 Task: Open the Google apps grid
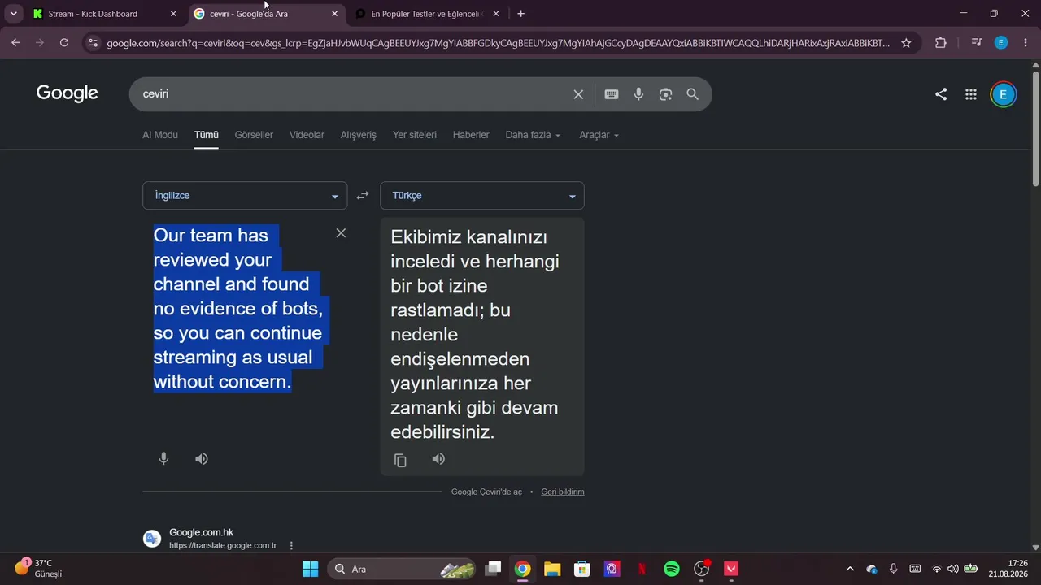pos(971,94)
